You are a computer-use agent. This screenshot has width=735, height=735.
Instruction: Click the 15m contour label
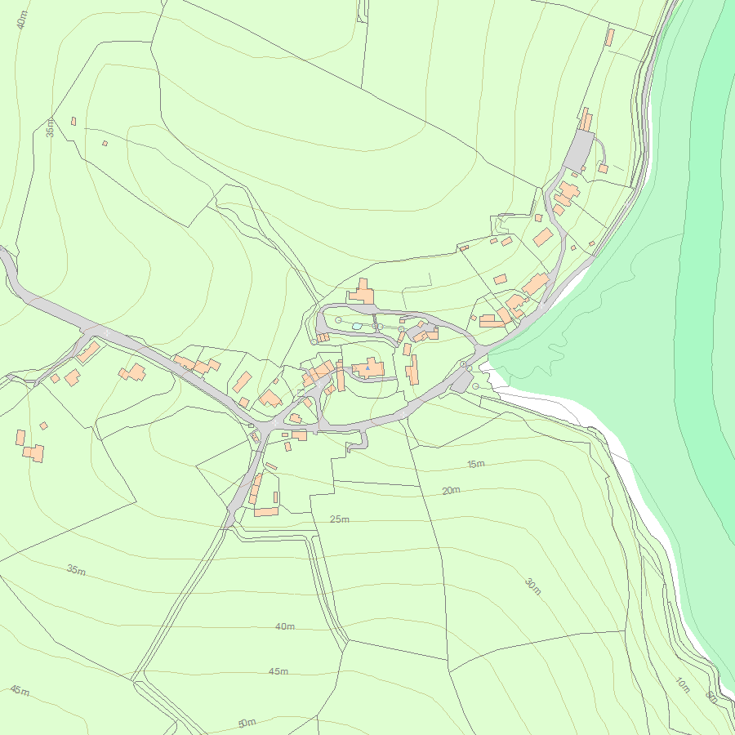pyautogui.click(x=476, y=464)
